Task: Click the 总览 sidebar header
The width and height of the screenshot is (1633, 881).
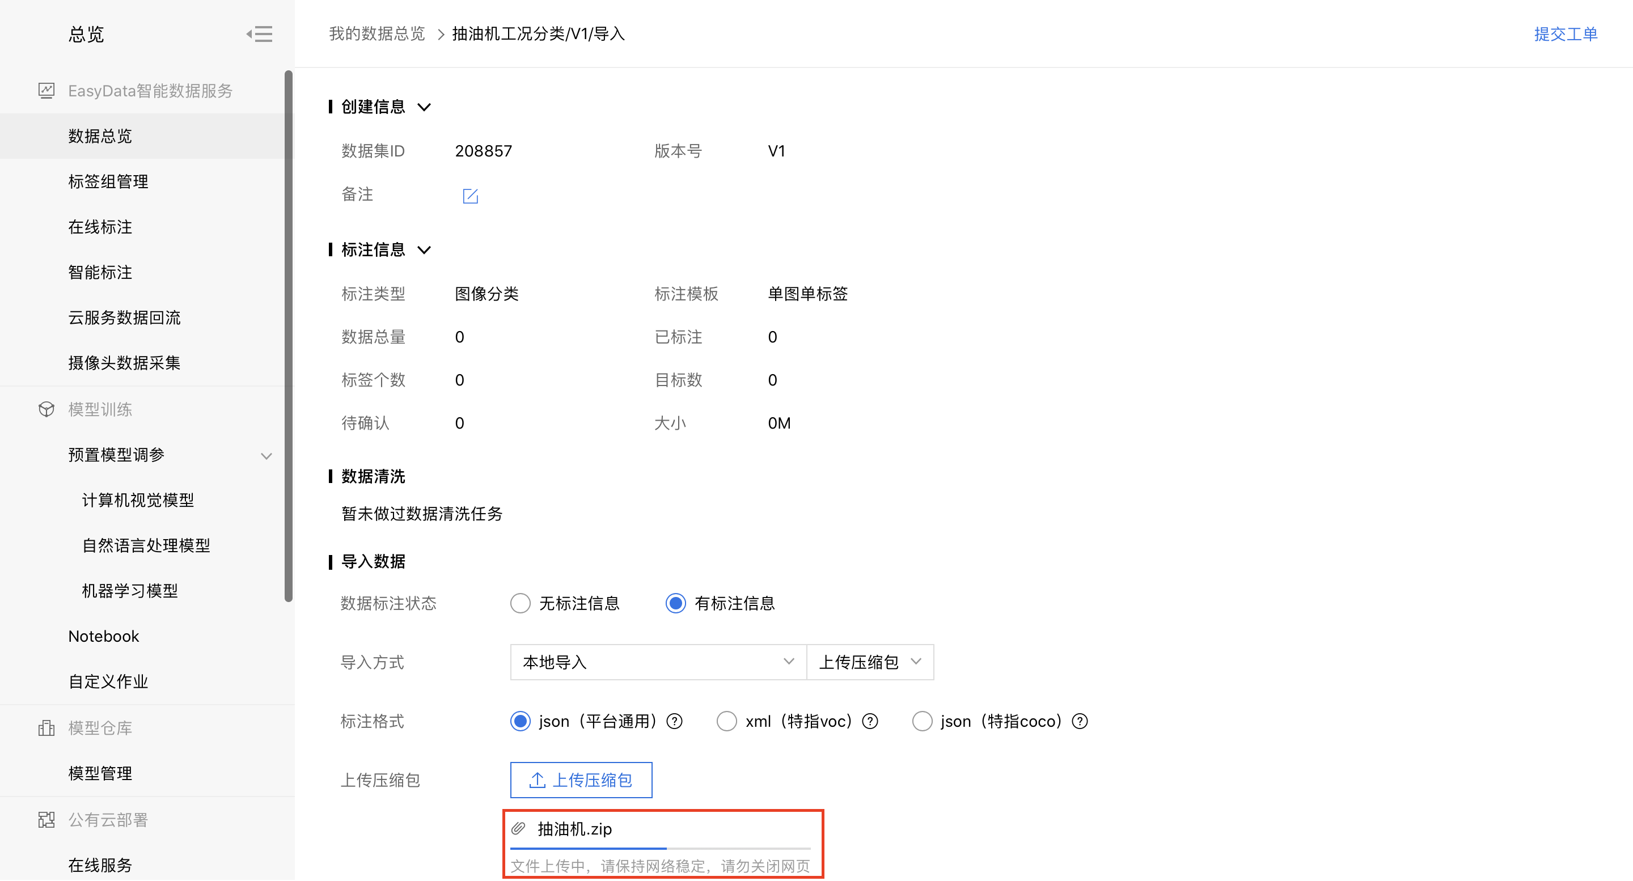Action: (86, 34)
